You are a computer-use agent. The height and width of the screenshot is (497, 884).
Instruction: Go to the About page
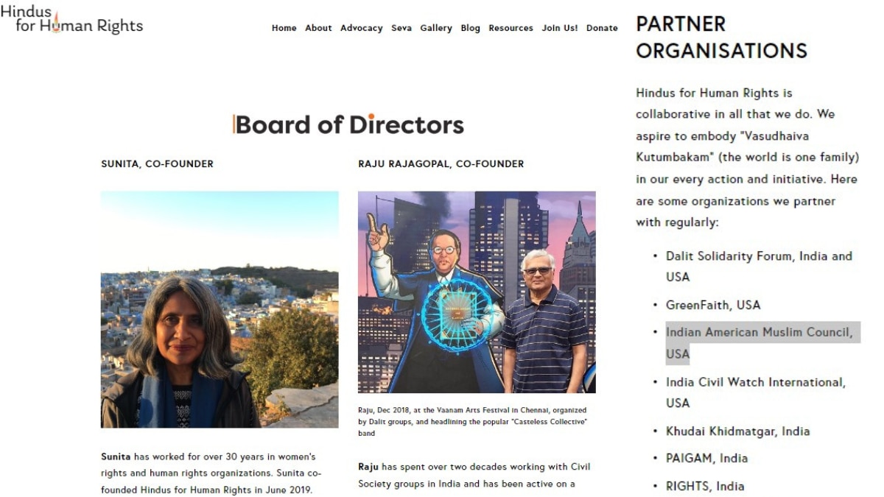[x=318, y=28]
